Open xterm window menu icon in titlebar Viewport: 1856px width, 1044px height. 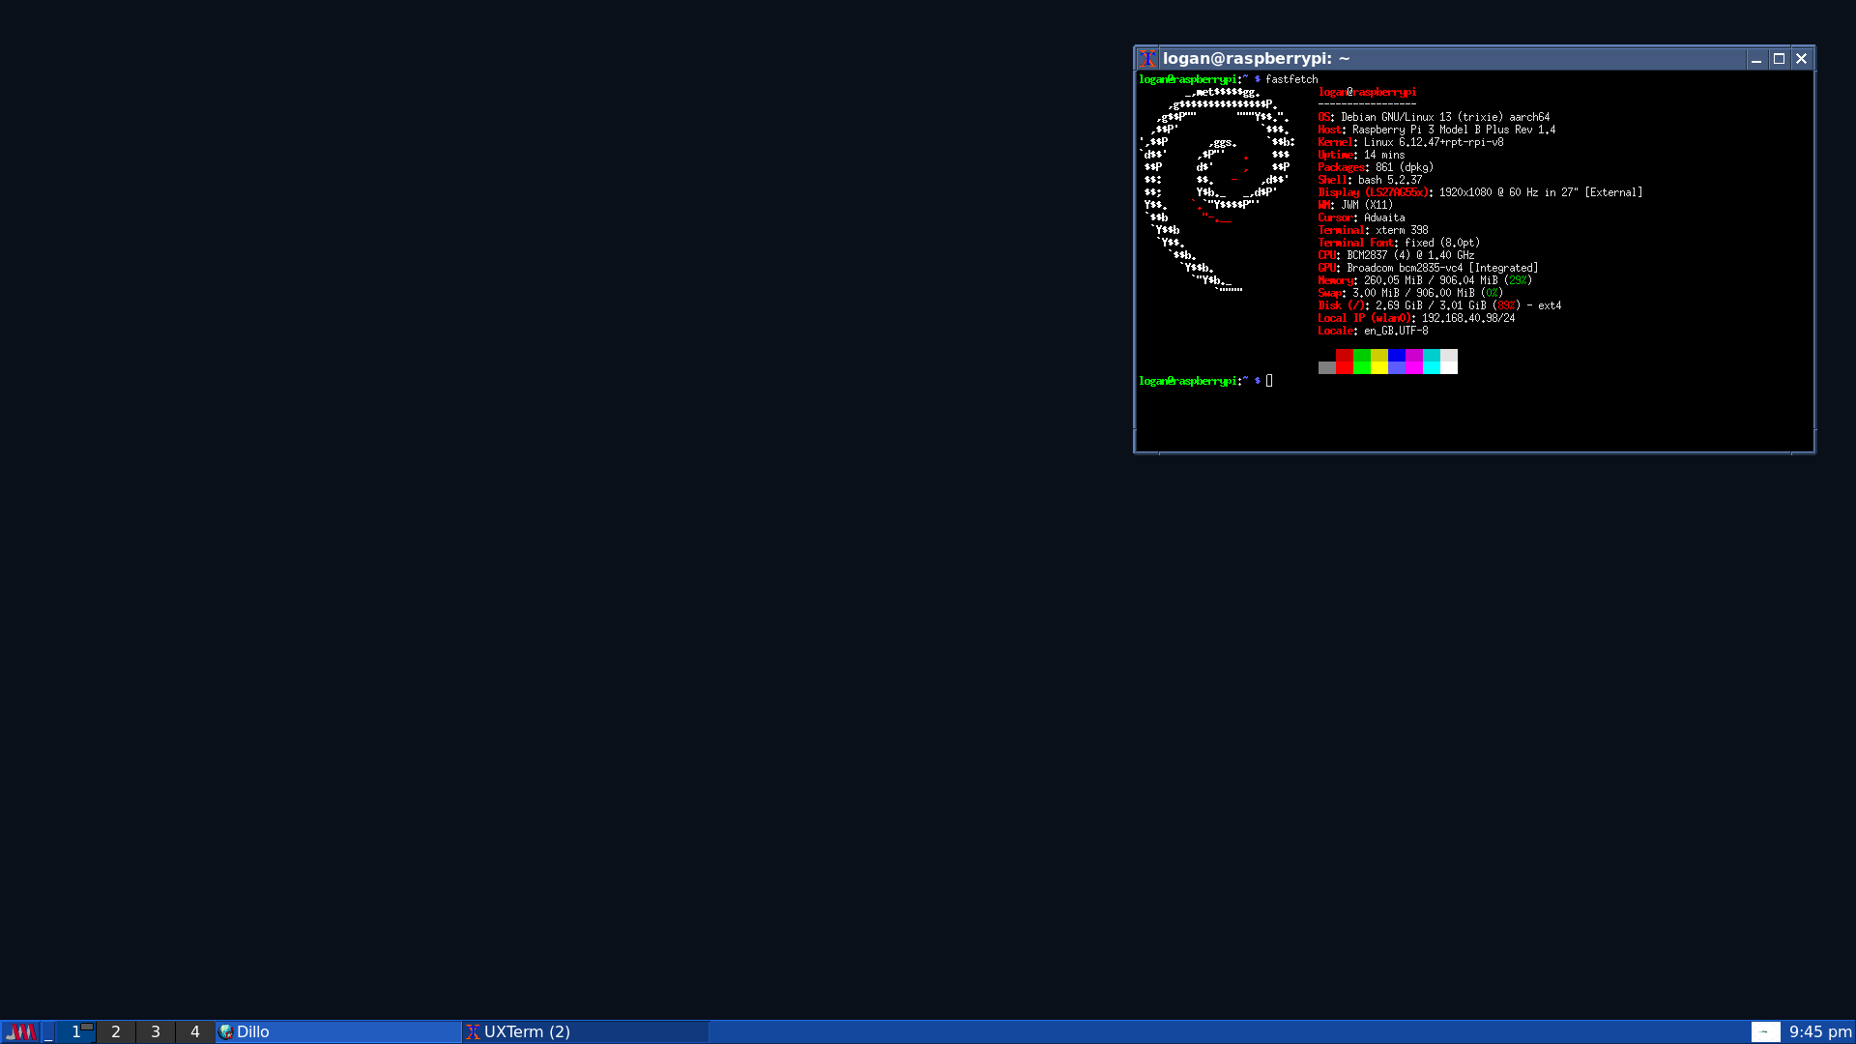click(x=1147, y=59)
